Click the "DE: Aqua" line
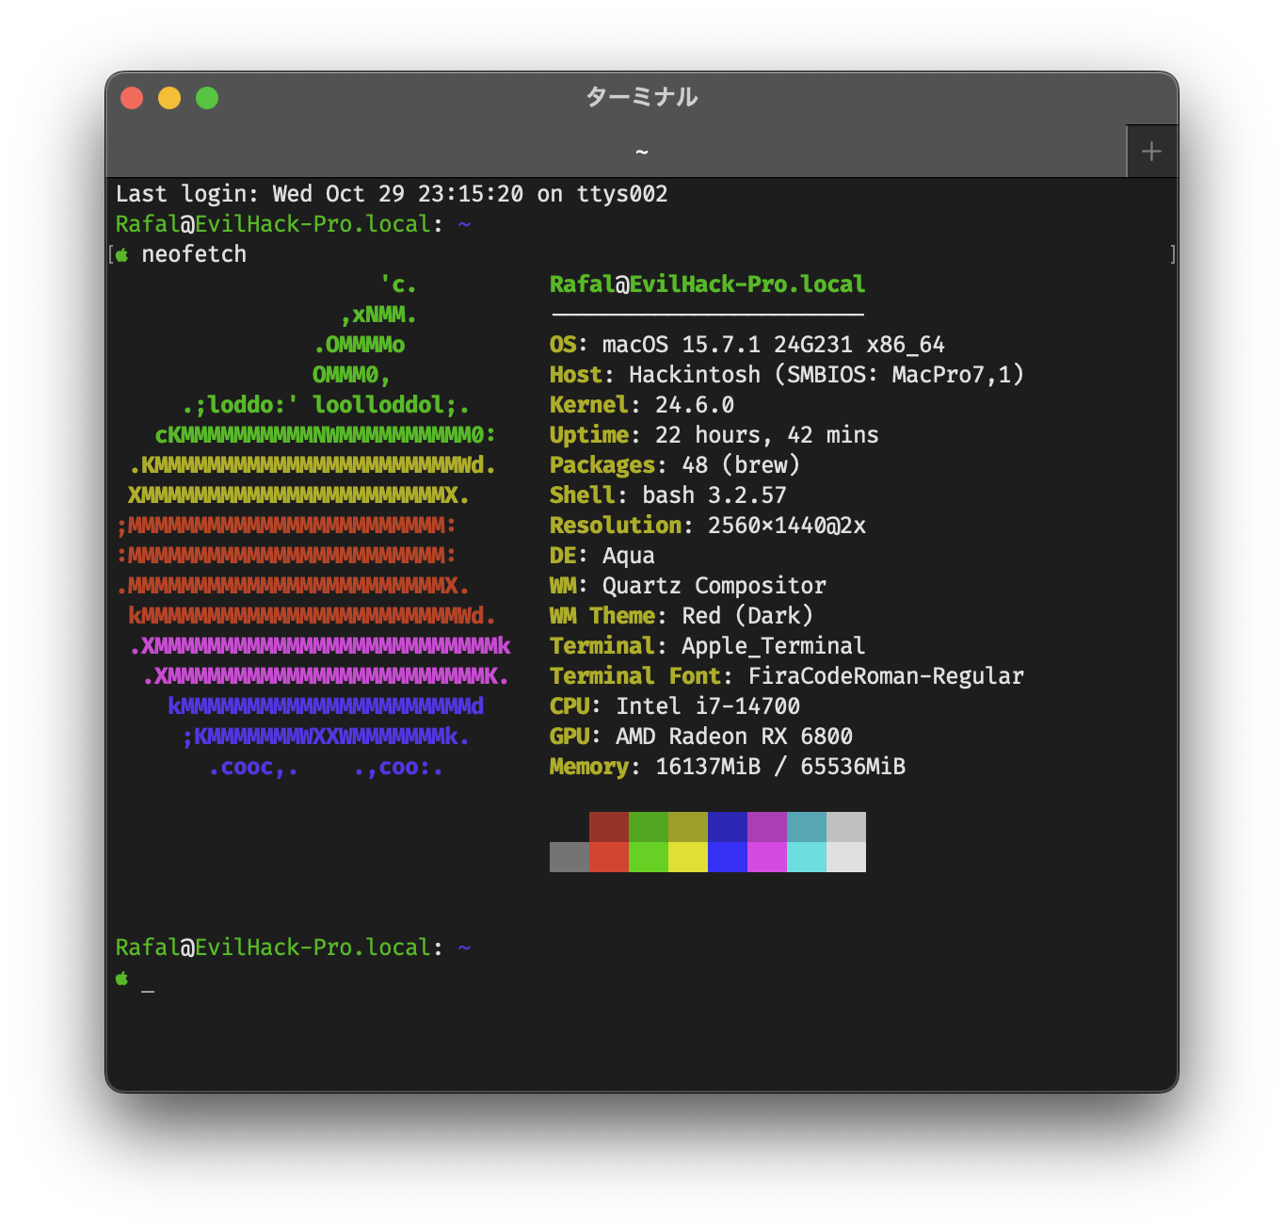Viewport: 1284px width, 1232px height. tap(602, 556)
